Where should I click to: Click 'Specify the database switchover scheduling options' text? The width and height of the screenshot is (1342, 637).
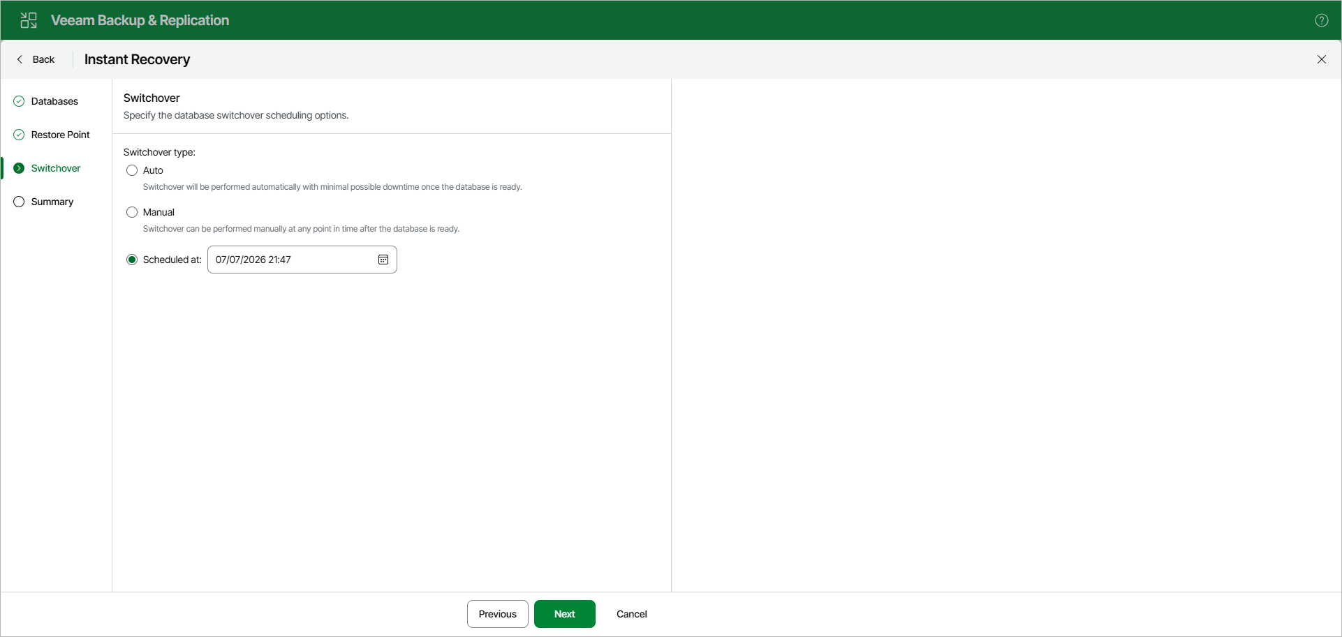(x=236, y=115)
